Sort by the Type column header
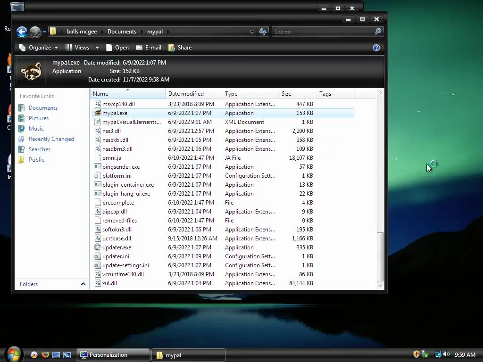 coord(250,94)
